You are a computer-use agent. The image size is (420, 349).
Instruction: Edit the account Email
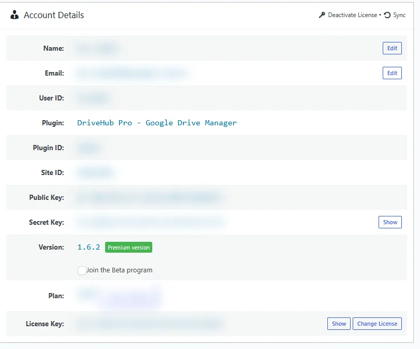pyautogui.click(x=392, y=73)
